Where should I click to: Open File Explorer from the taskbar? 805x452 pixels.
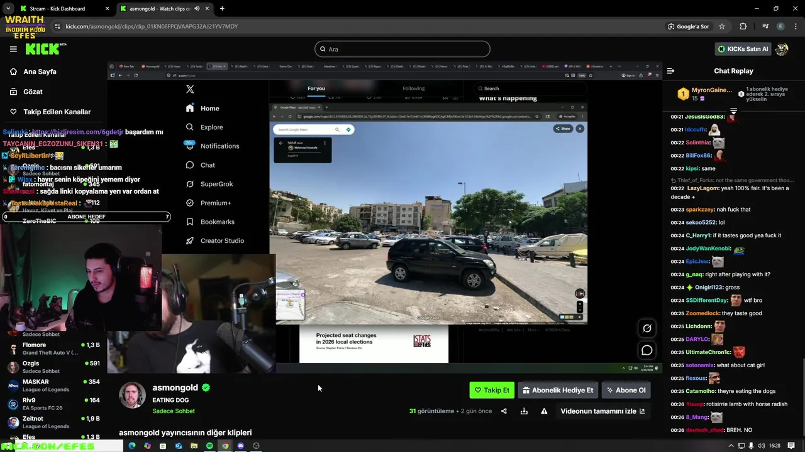[x=194, y=446]
